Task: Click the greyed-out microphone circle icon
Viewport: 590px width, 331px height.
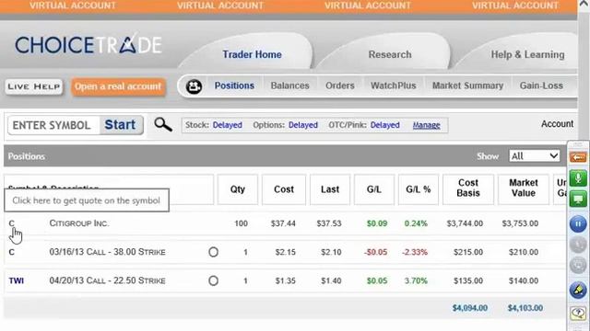Action: (x=578, y=245)
